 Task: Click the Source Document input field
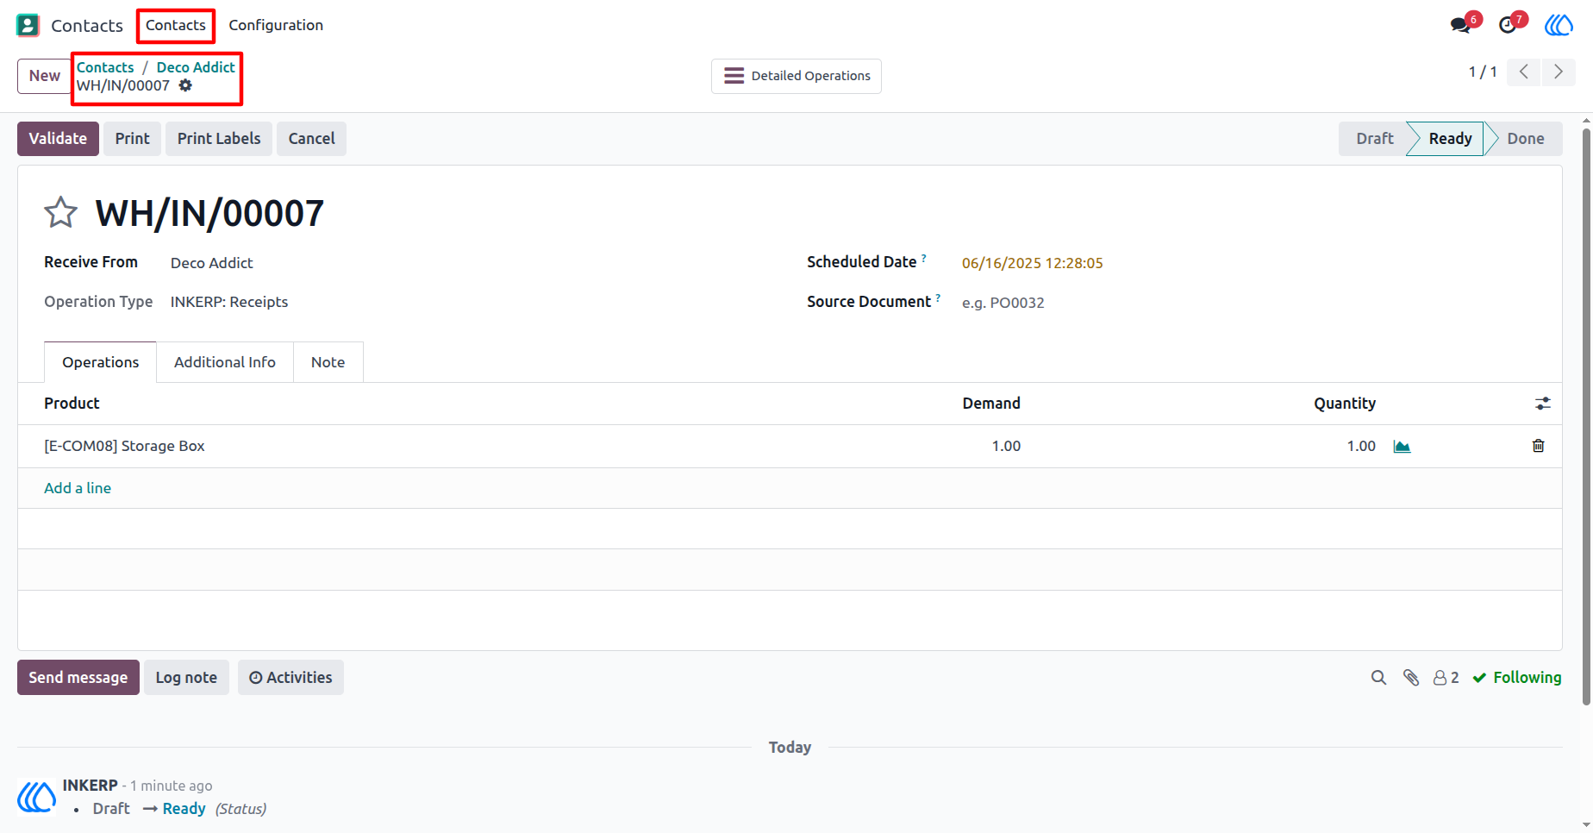point(1248,303)
